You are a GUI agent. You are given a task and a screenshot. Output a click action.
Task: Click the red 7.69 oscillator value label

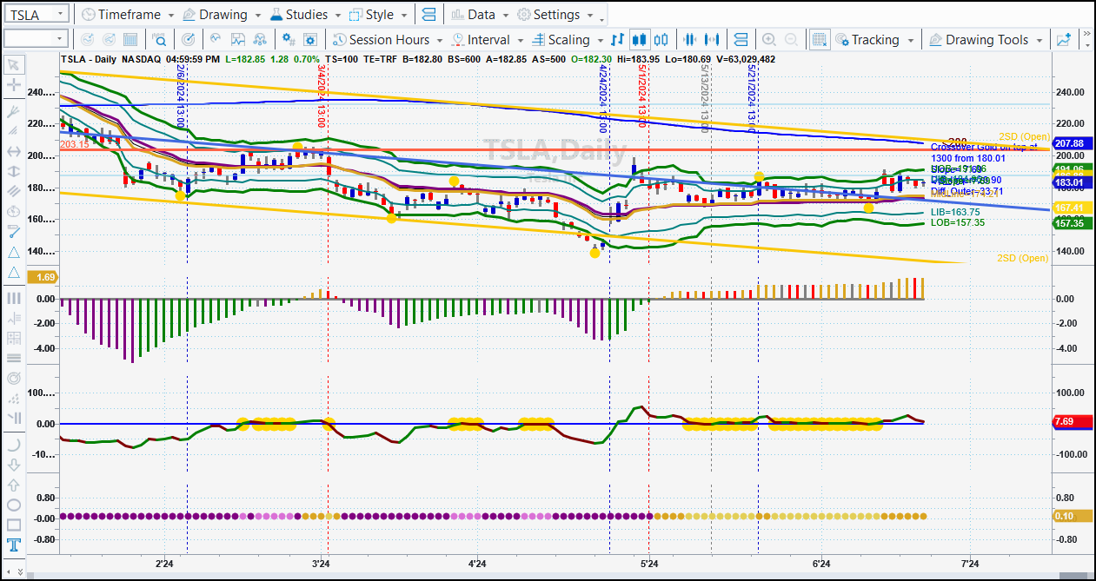[x=1071, y=421]
